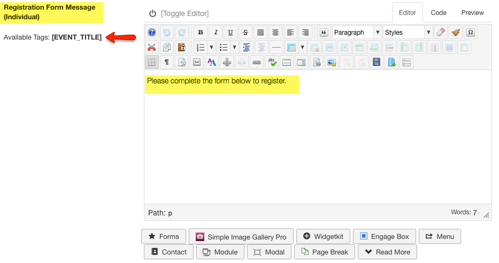
Task: Click the [EVENT_TITLE] available tag text
Action: click(76, 37)
